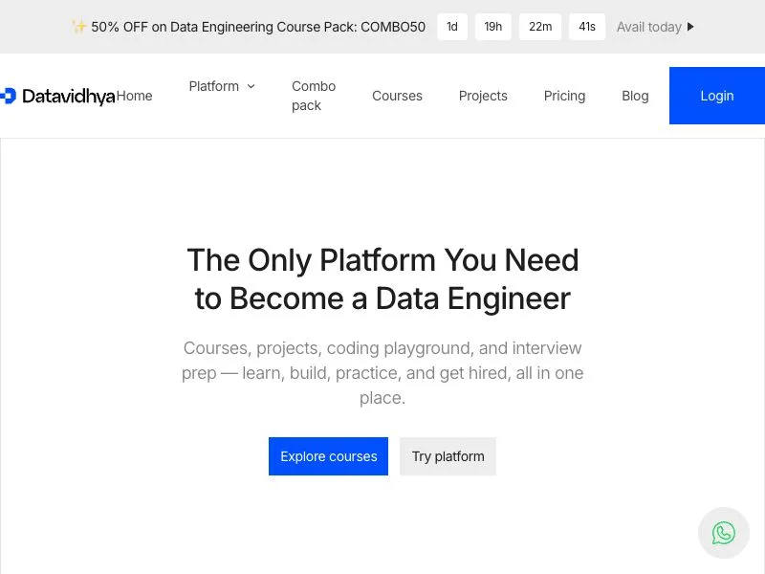This screenshot has width=765, height=574.
Task: Click the play arrow beside Avail today
Action: [690, 27]
